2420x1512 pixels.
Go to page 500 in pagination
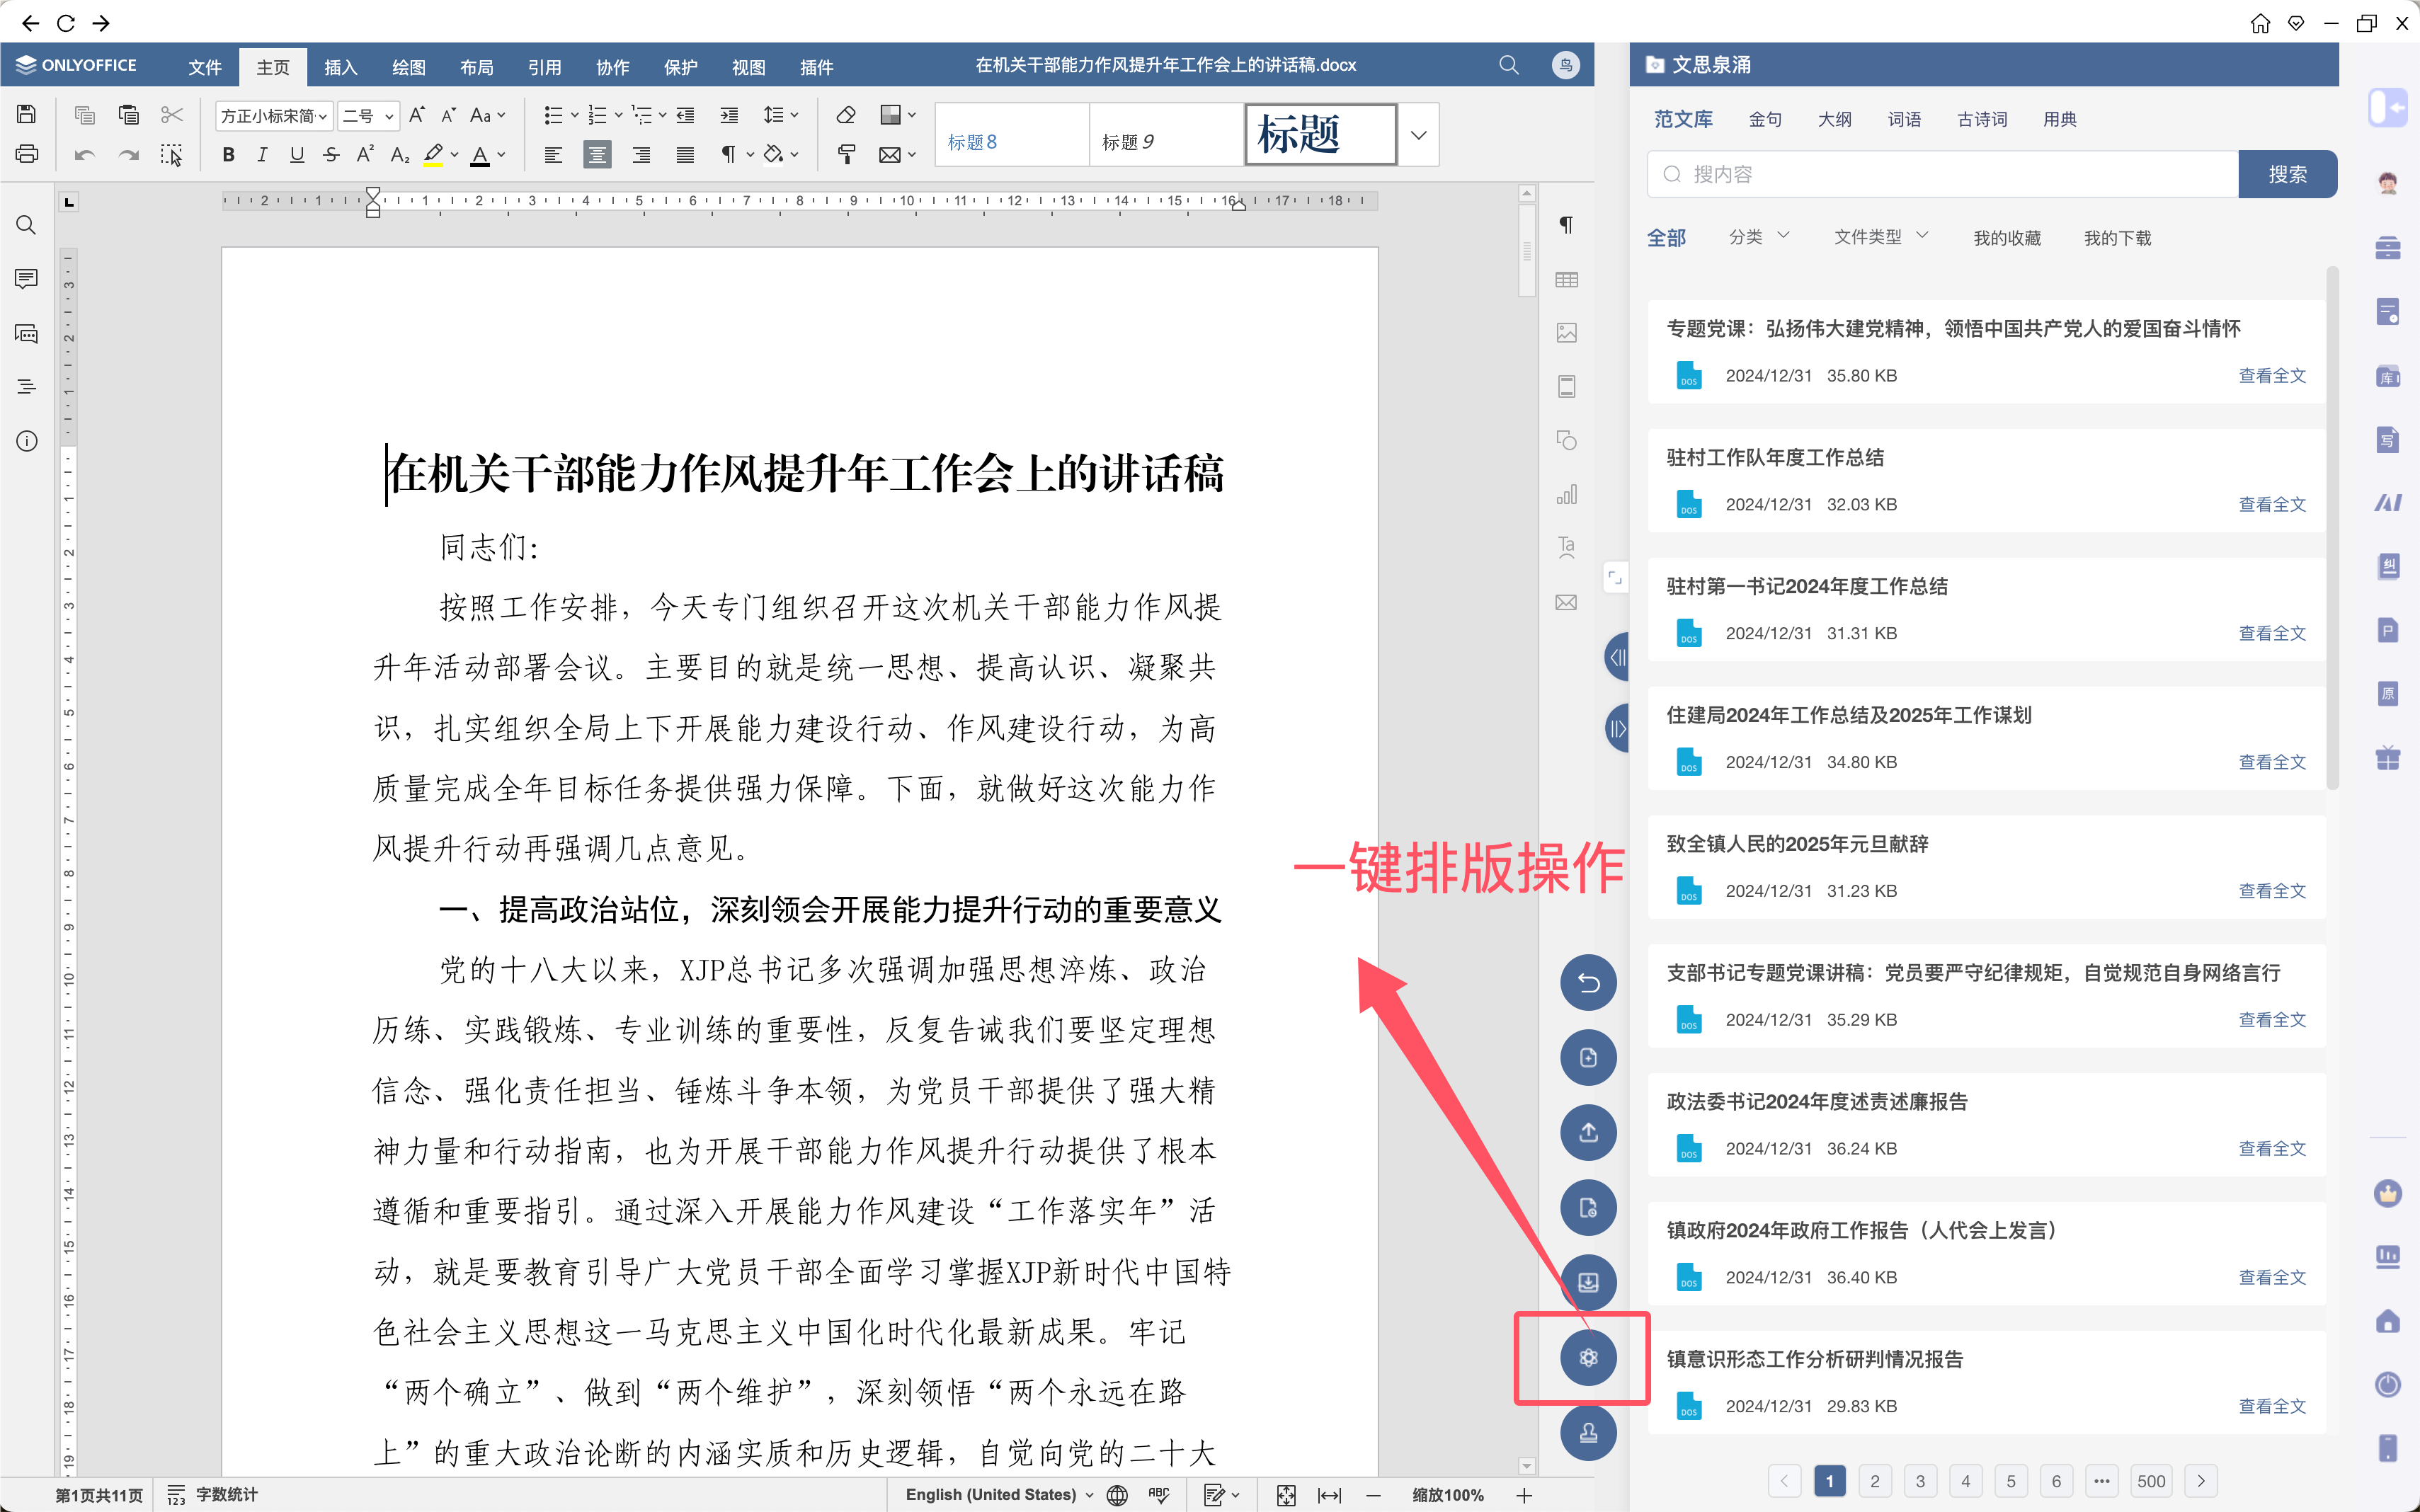click(2151, 1481)
